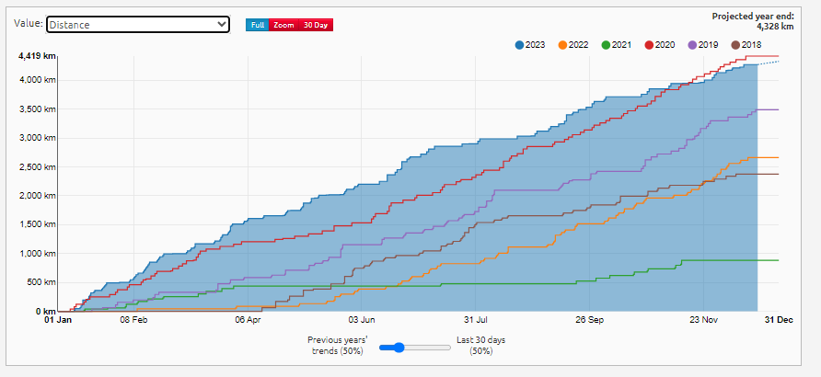821x377 pixels.
Task: Toggle the 2022 series orange legend dot
Action: click(562, 45)
